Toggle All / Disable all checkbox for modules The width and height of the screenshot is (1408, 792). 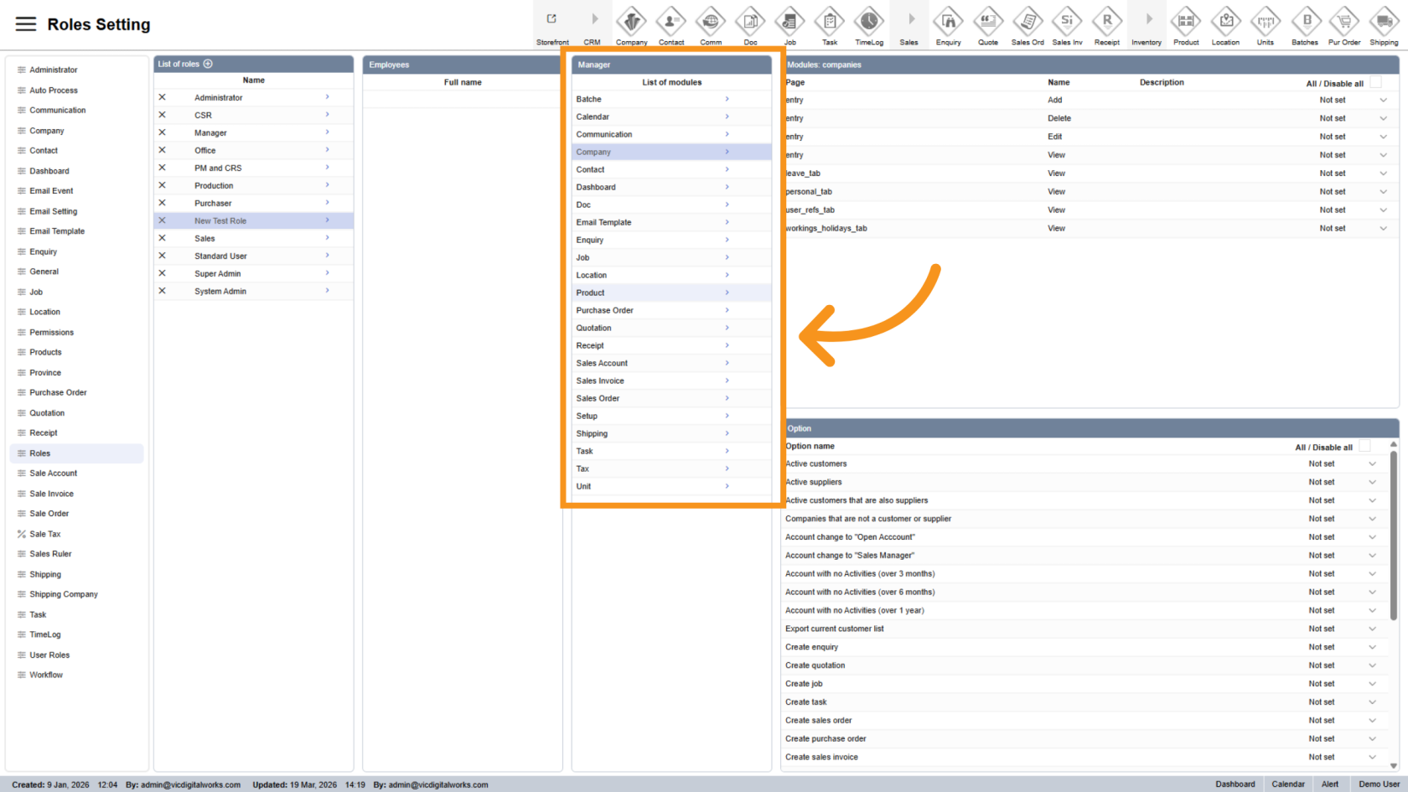(1375, 82)
